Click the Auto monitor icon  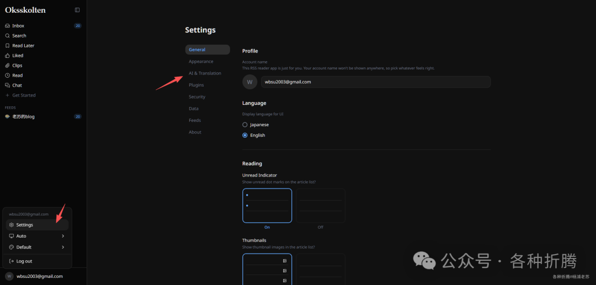12,236
